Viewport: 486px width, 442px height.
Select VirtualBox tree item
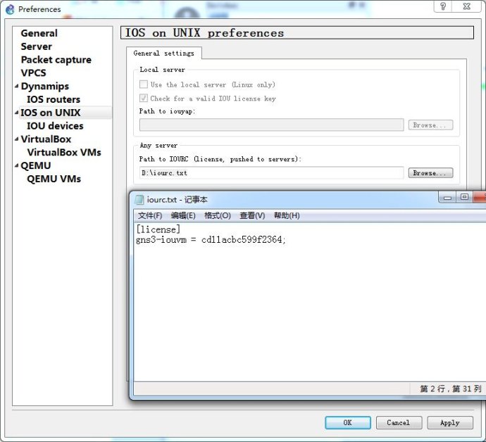(x=46, y=139)
